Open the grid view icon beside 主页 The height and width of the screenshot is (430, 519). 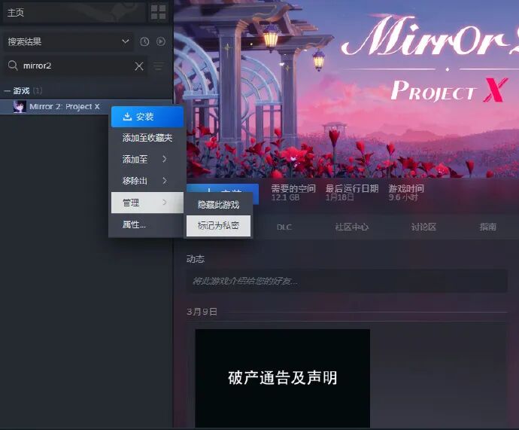point(158,12)
